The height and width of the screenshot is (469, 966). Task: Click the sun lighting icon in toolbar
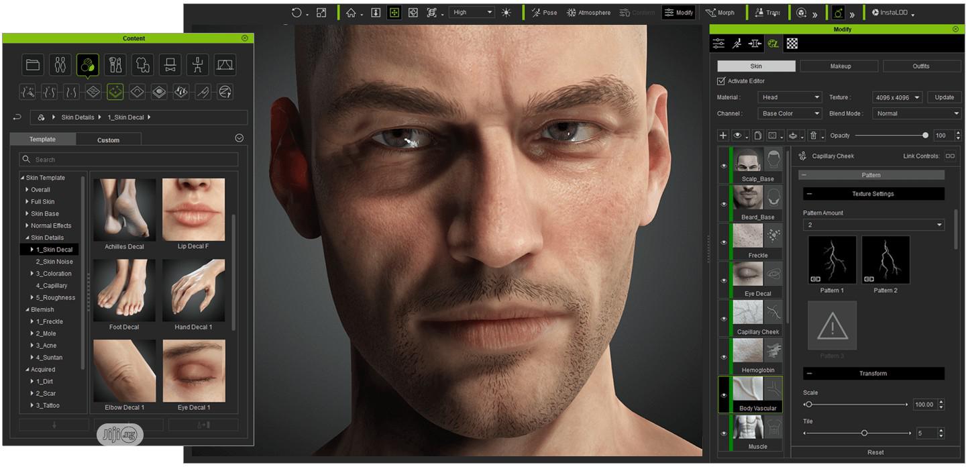[506, 13]
